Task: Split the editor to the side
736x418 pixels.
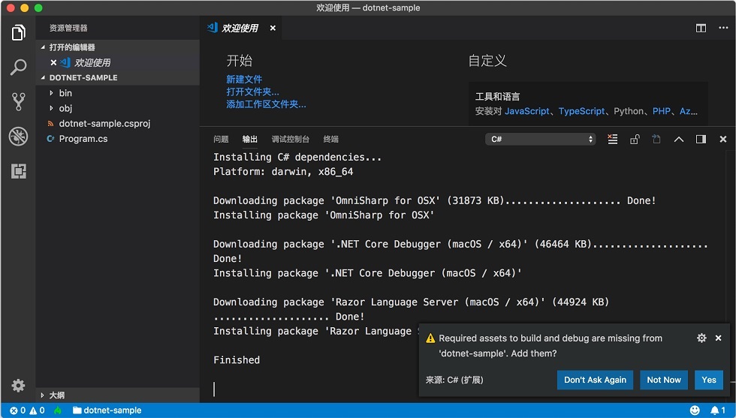Action: coord(701,29)
